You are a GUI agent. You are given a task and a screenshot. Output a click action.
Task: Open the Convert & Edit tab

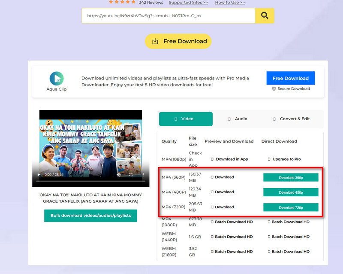pos(291,119)
